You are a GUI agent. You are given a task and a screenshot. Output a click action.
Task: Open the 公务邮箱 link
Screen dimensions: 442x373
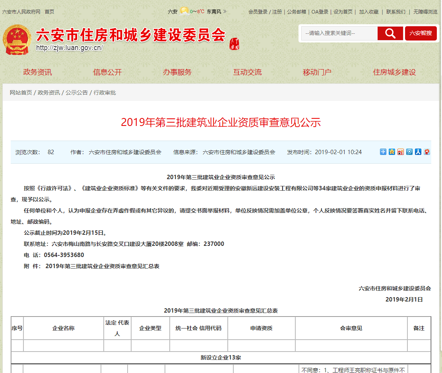point(297,12)
